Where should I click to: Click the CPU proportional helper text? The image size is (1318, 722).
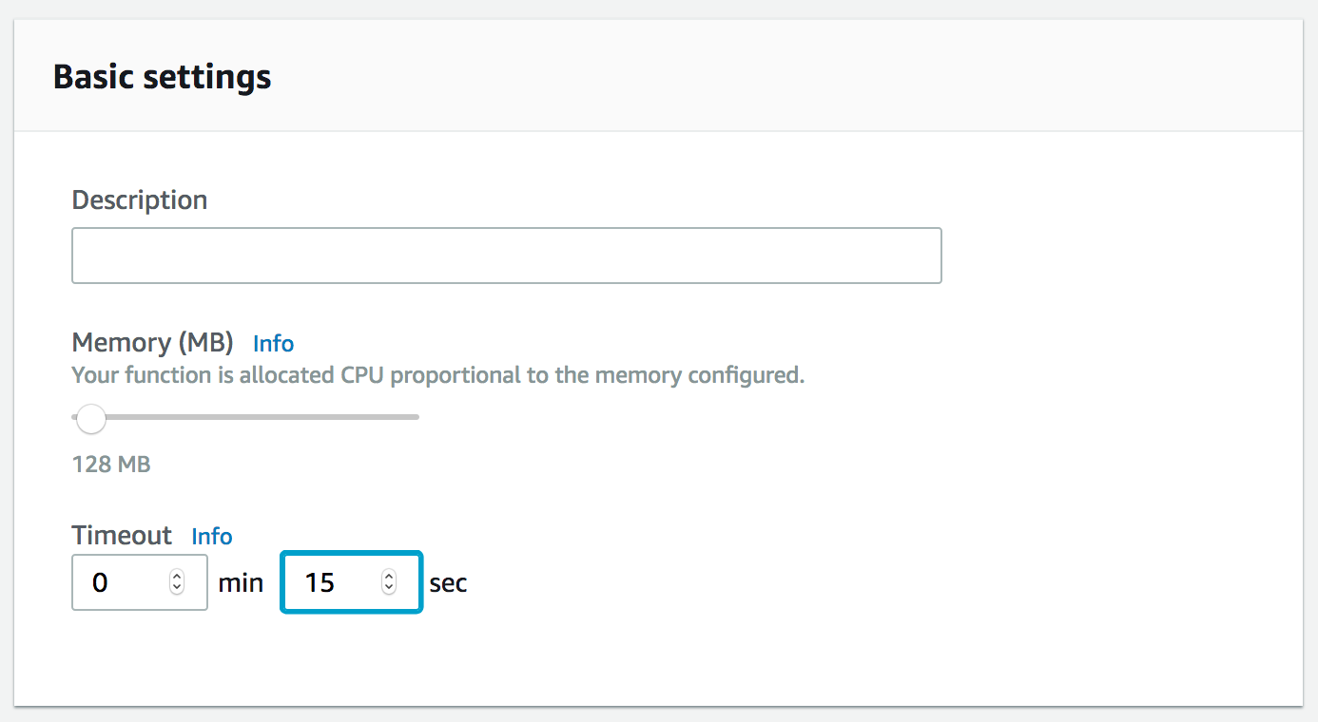point(437,375)
